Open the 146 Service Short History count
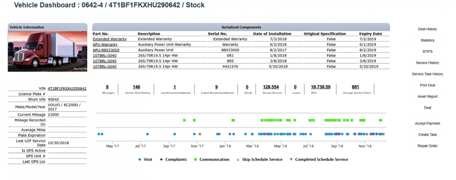 coord(136,87)
